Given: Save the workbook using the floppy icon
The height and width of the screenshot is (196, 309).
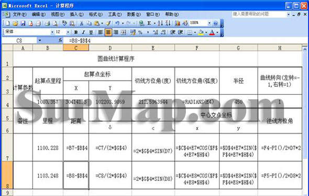Looking at the screenshot, I should click(x=23, y=23).
